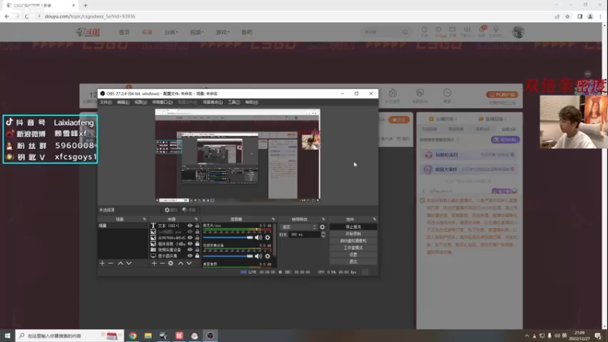Viewport: 608px width, 342px height.
Task: Open Chrome from the Windows taskbar
Action: coord(132,335)
